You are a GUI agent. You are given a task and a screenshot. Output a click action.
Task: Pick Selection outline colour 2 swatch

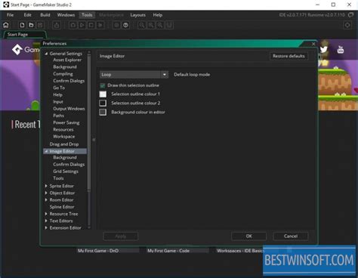pos(103,103)
